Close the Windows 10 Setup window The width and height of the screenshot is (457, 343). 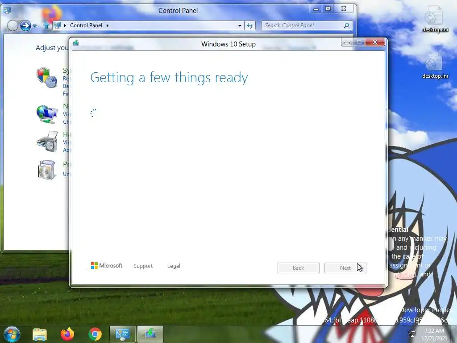click(x=375, y=42)
